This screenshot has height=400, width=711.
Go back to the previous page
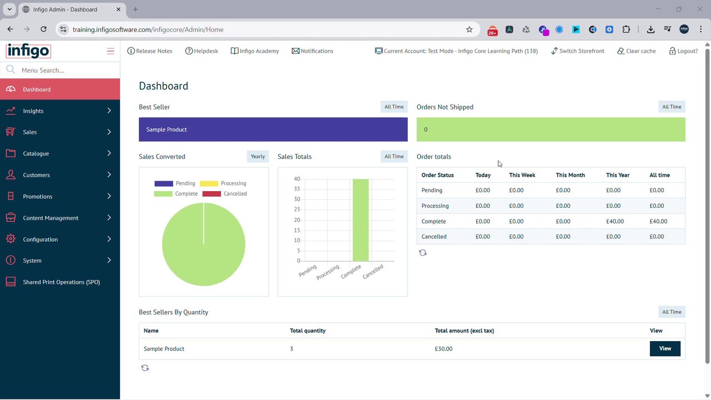tap(10, 29)
